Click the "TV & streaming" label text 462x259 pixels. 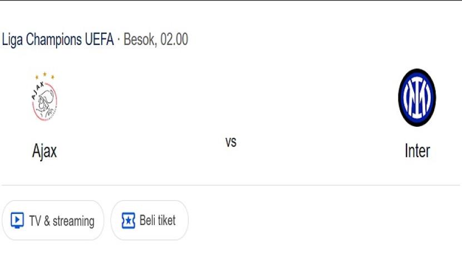62,221
